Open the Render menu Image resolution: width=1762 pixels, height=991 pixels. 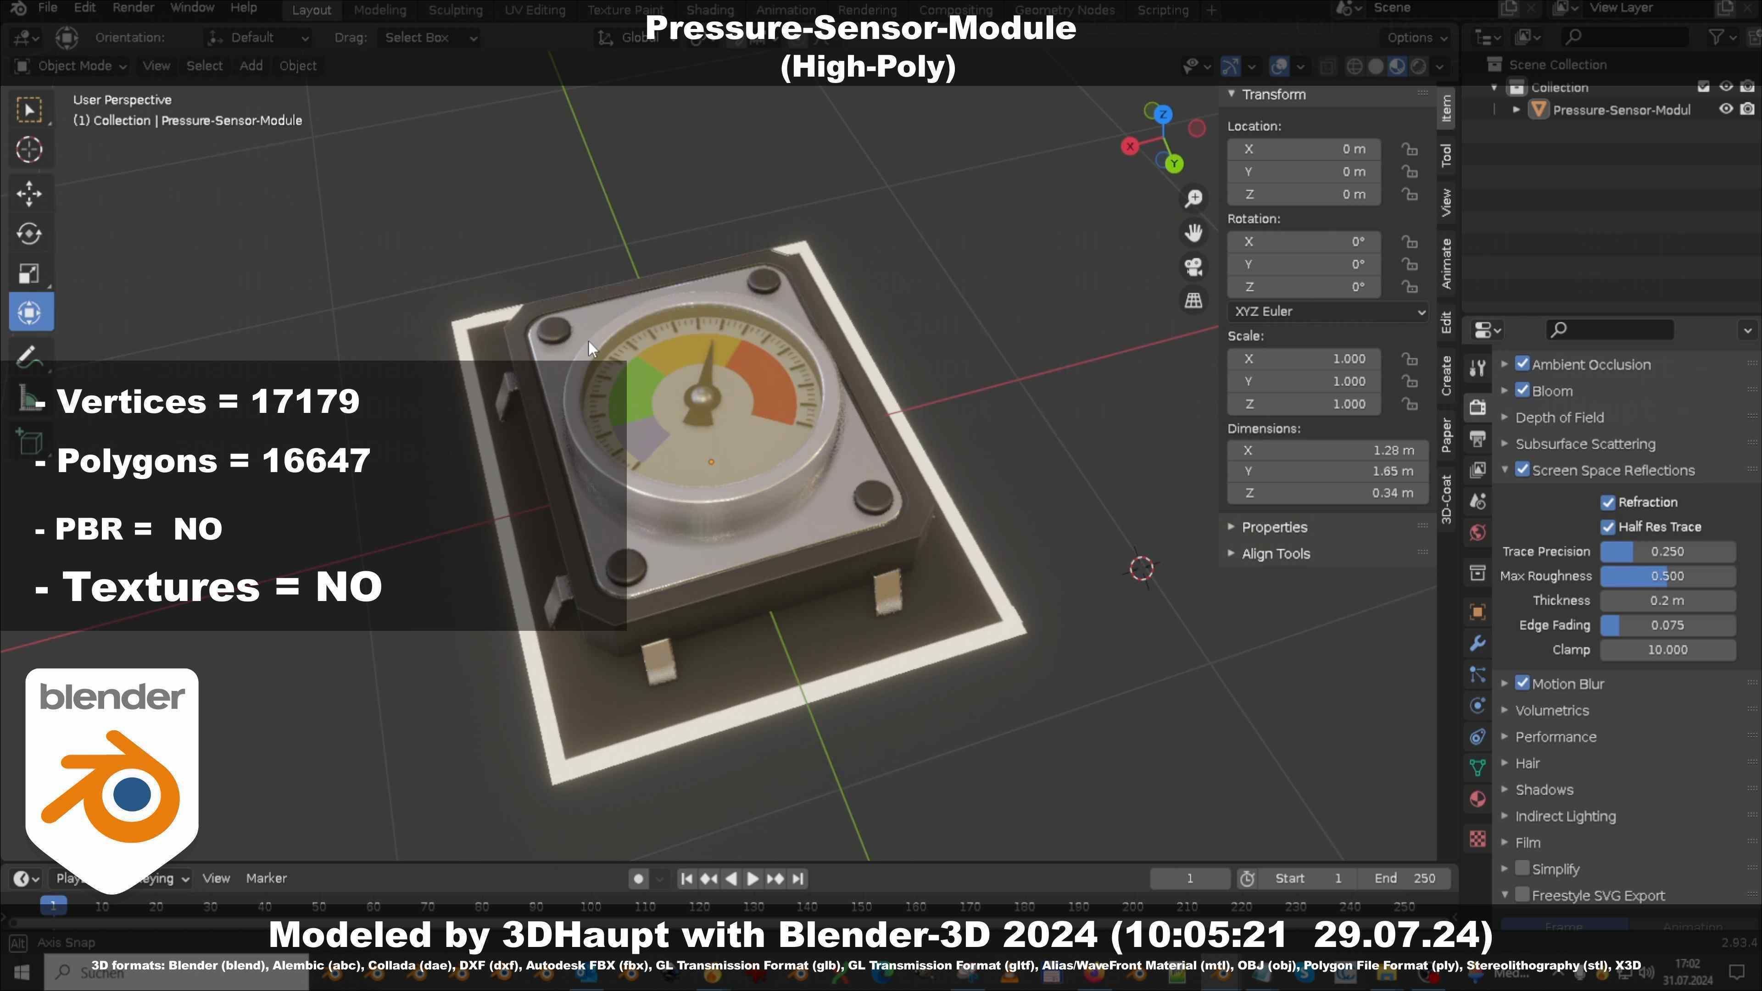134,8
